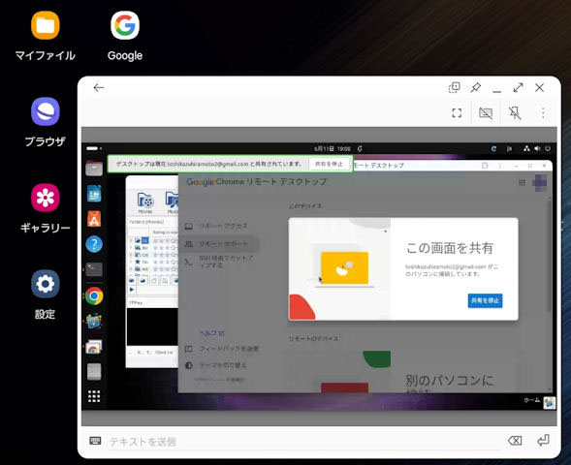Image resolution: width=571 pixels, height=465 pixels.
Task: Click the network icon in Ubuntu top bar
Action: pos(526,148)
